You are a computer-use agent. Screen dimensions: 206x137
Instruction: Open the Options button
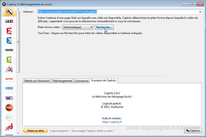(x=193, y=131)
